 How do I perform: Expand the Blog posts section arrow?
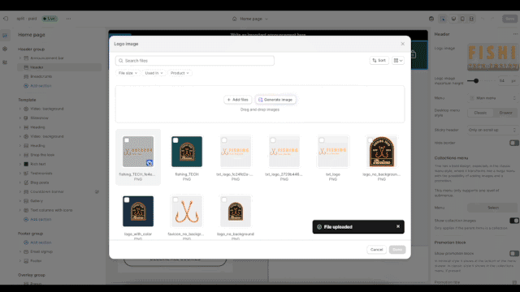(x=19, y=182)
